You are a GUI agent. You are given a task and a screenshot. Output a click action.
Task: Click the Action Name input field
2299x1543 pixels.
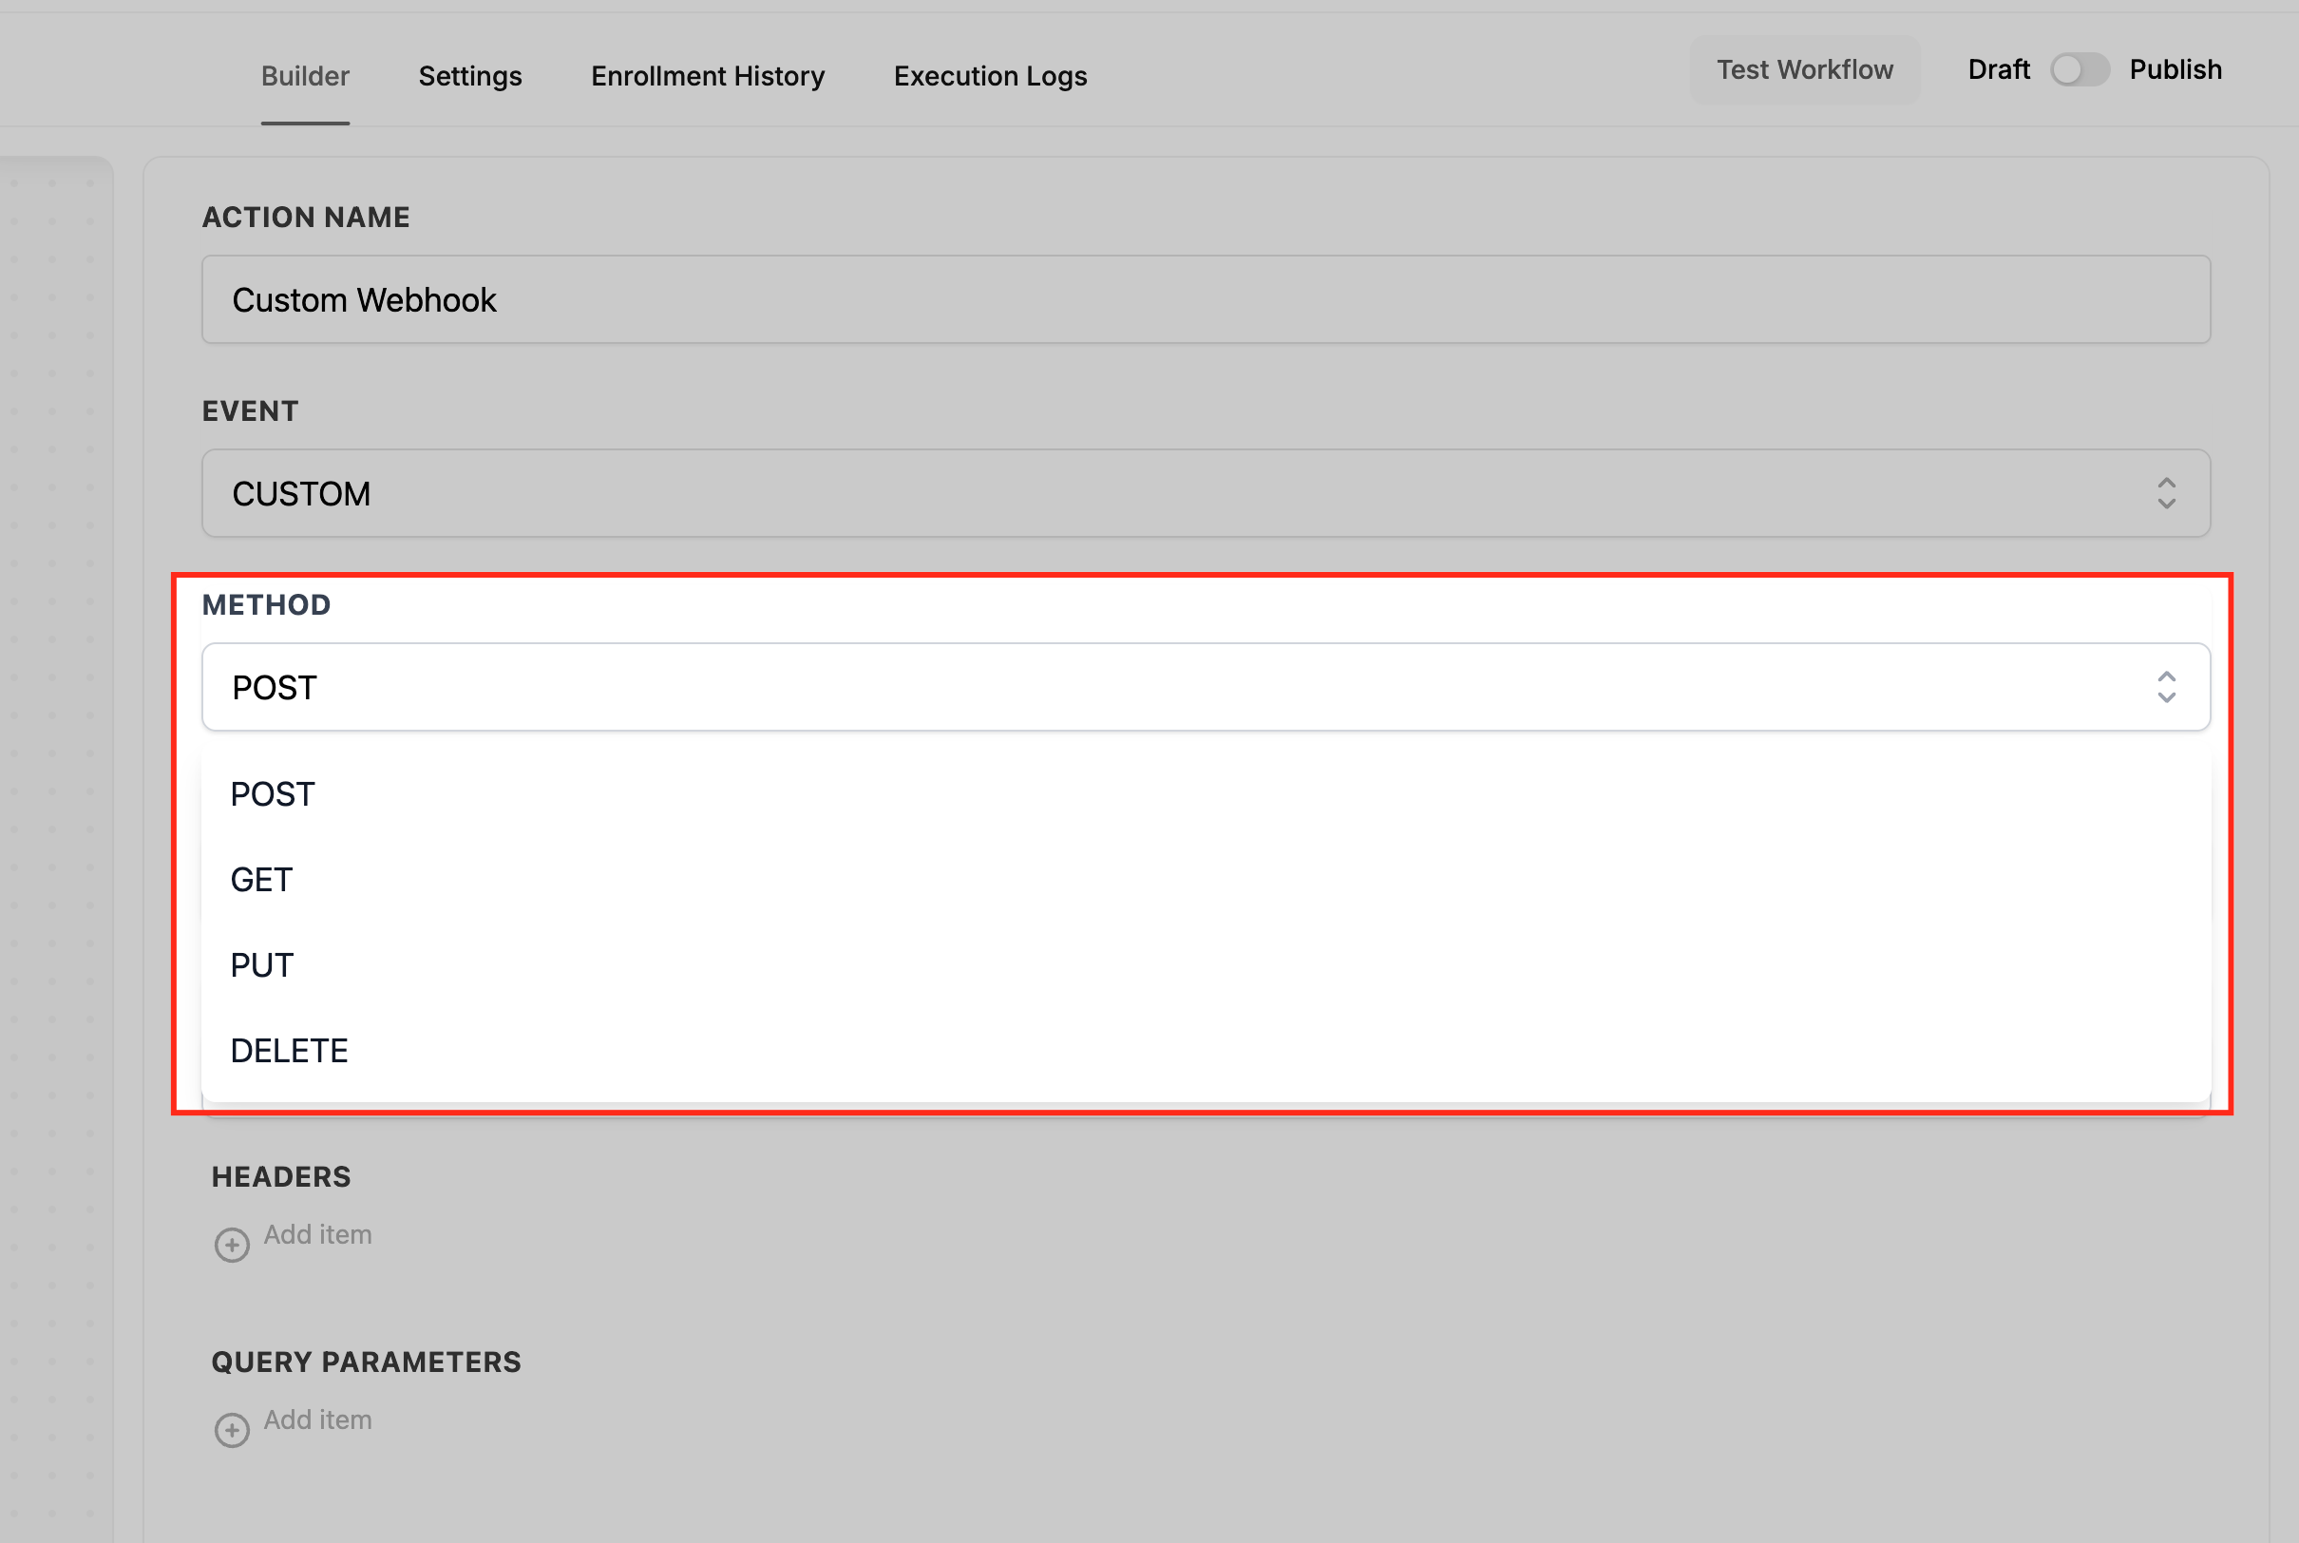1206,299
